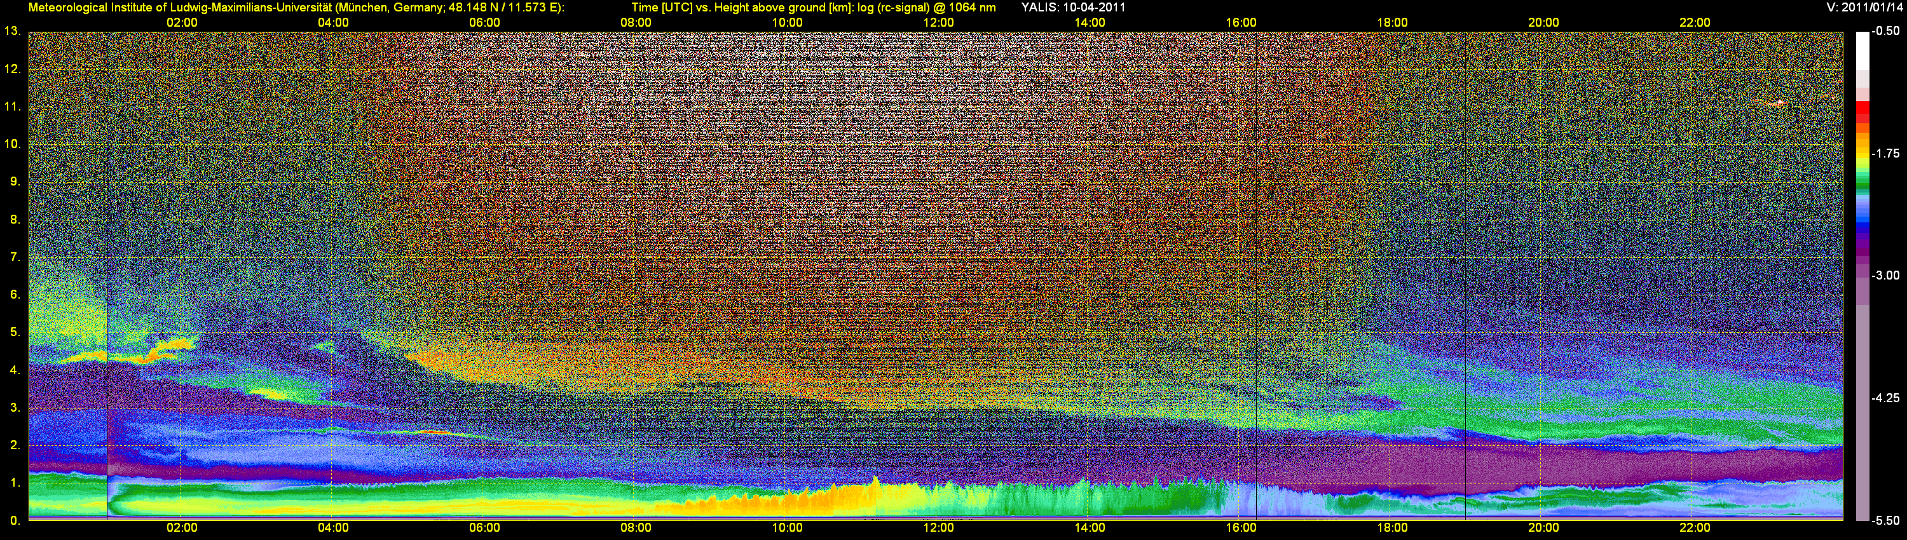This screenshot has width=1907, height=540.
Task: Click the 11. height axis label
Action: point(13,107)
